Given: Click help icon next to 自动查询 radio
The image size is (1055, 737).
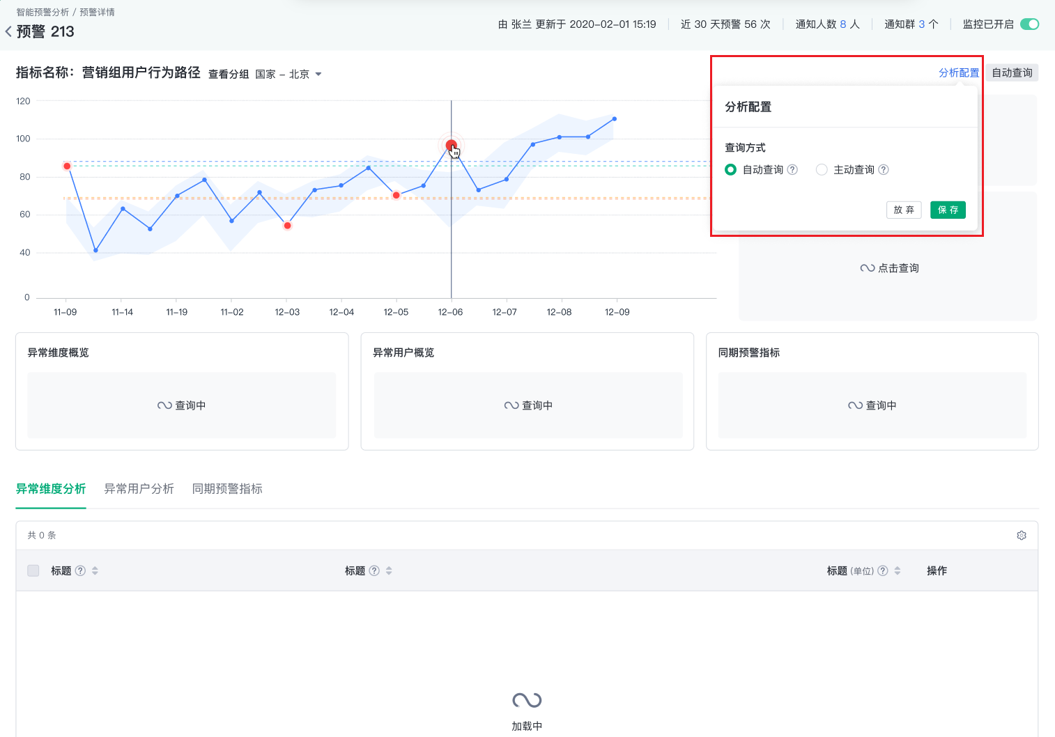Looking at the screenshot, I should pos(792,169).
